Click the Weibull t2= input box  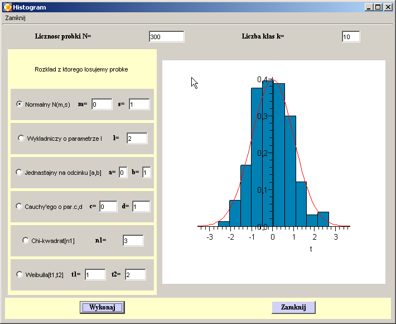coord(135,275)
